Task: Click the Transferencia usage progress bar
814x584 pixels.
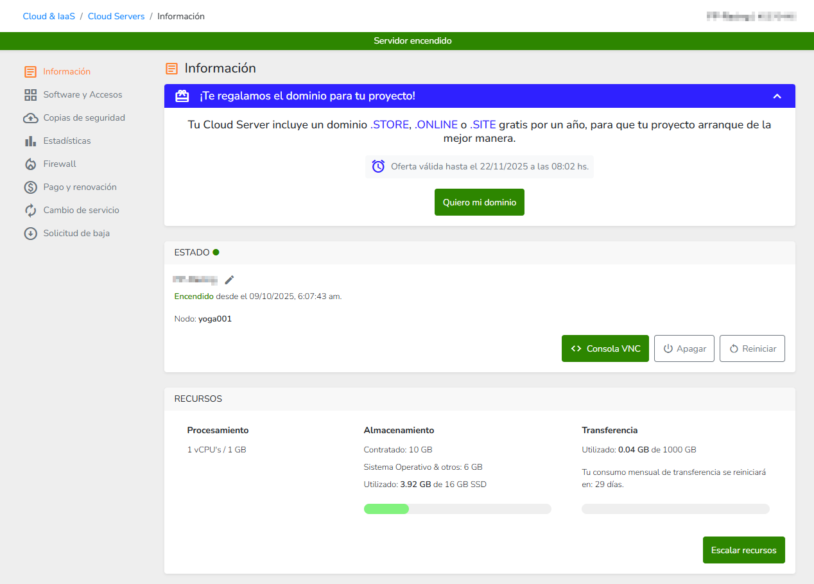Action: click(x=675, y=509)
